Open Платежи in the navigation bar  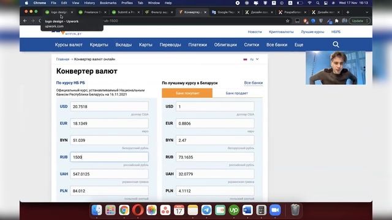[x=197, y=45]
